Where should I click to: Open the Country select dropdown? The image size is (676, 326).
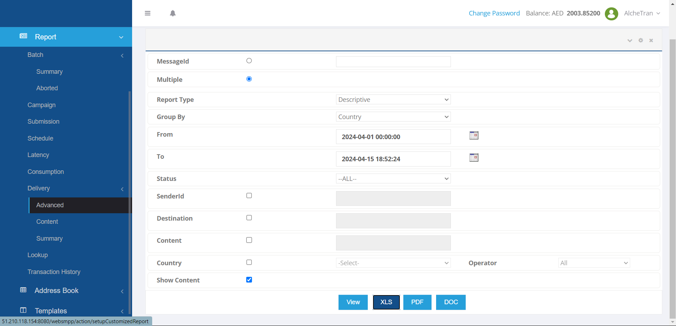pos(393,263)
